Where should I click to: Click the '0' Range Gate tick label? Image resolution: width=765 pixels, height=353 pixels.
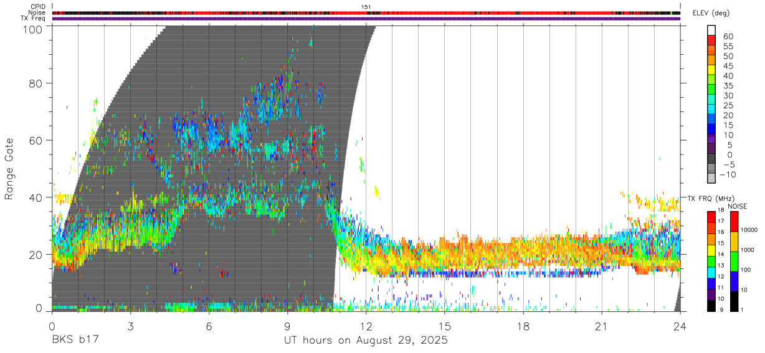tap(39, 308)
